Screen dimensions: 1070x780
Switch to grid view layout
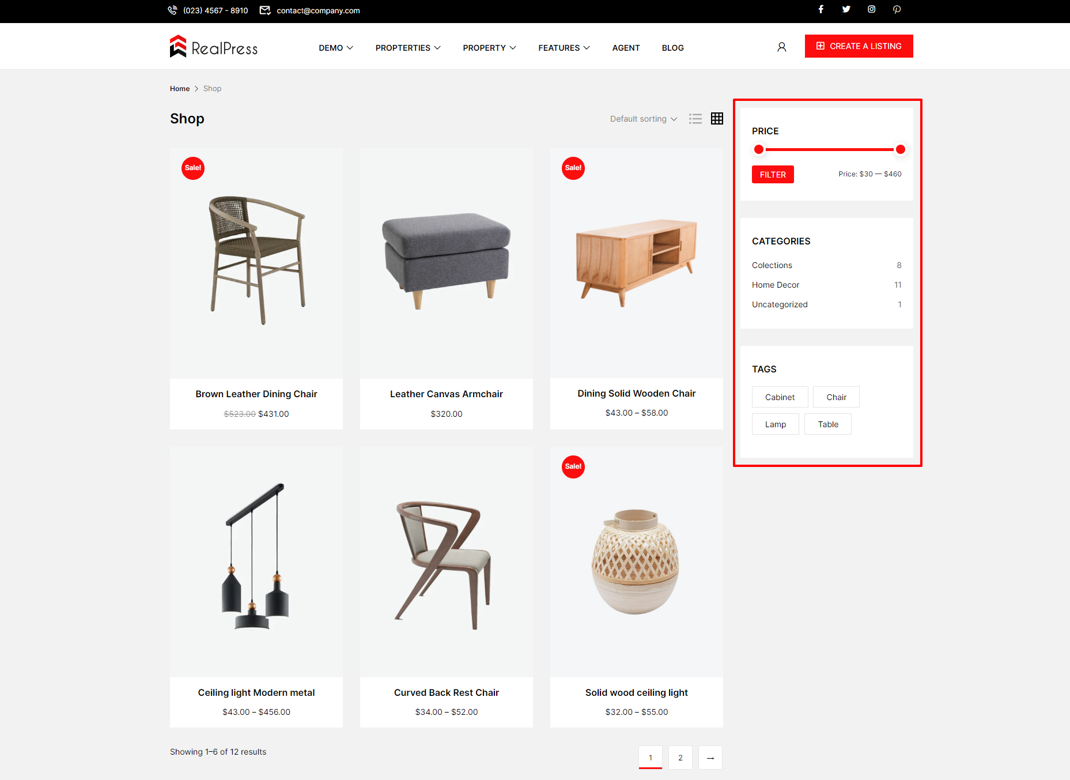(x=717, y=119)
